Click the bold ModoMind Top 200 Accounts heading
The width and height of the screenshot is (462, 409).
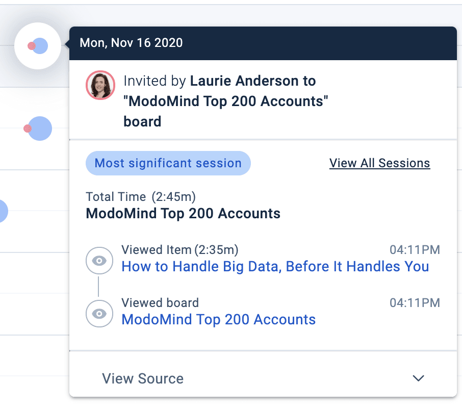coord(183,213)
